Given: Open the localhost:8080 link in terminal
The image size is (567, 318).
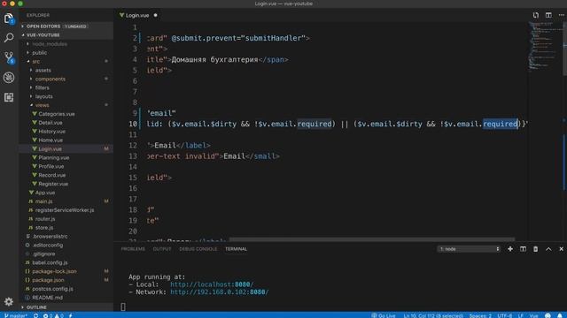Looking at the screenshot, I should coord(212,284).
